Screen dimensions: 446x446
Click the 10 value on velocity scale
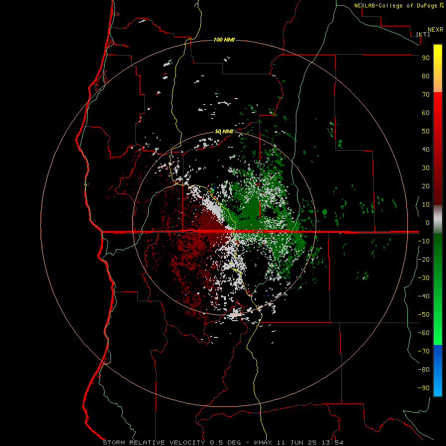[x=426, y=205]
